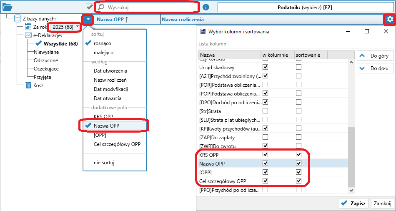This screenshot has width=396, height=211.
Task: Focus the Wyszukaj search field
Action: [x=152, y=8]
